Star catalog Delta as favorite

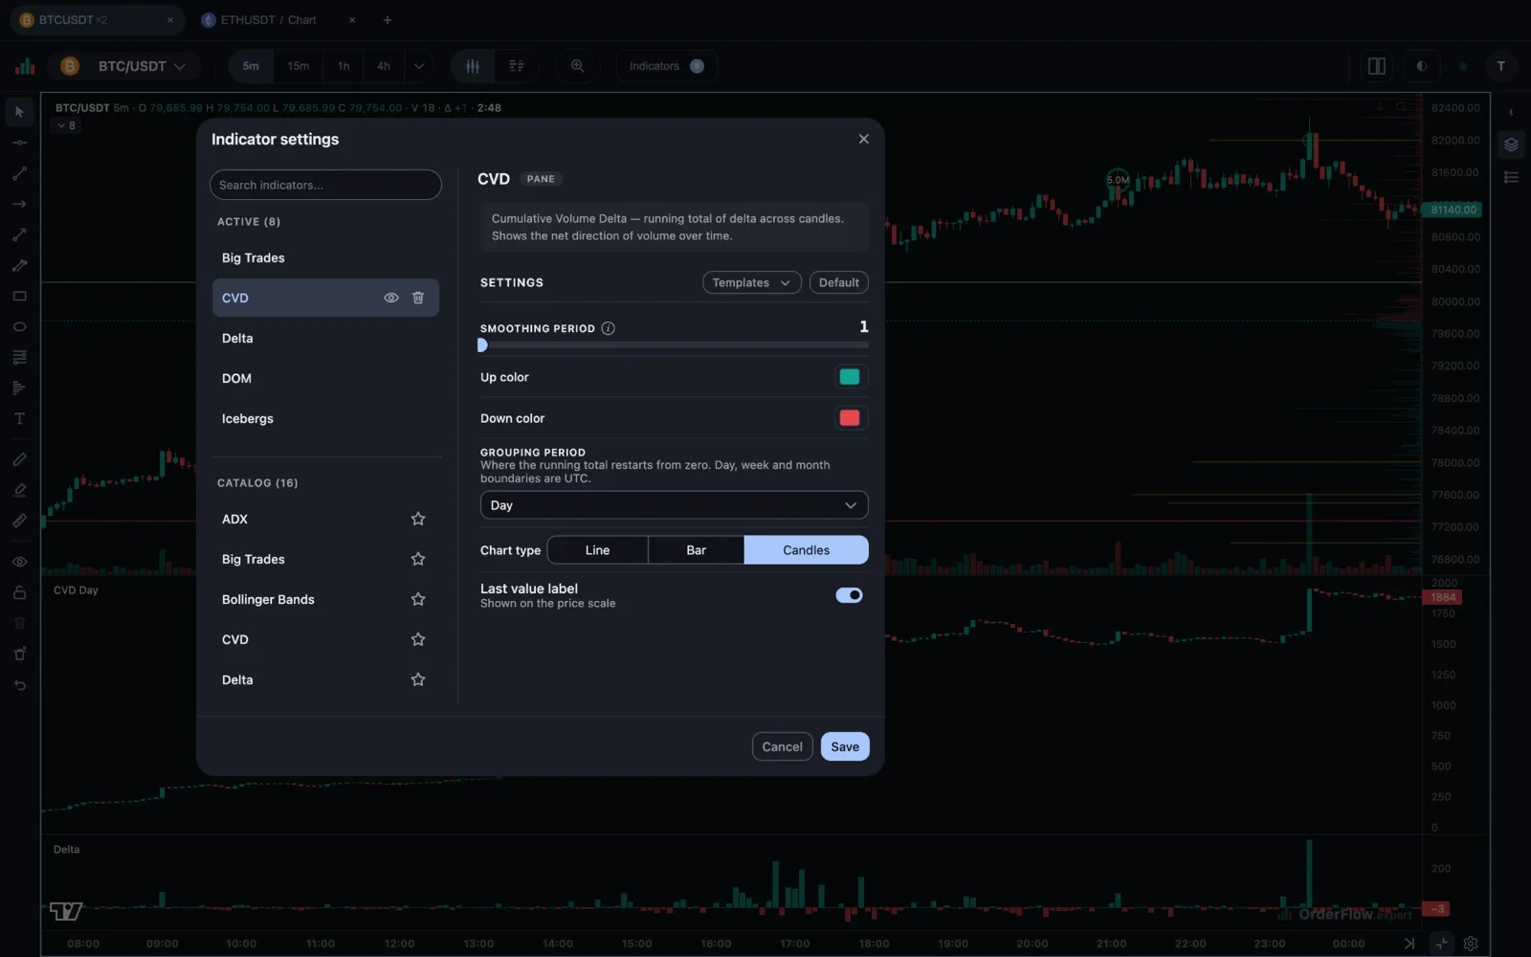click(x=418, y=679)
